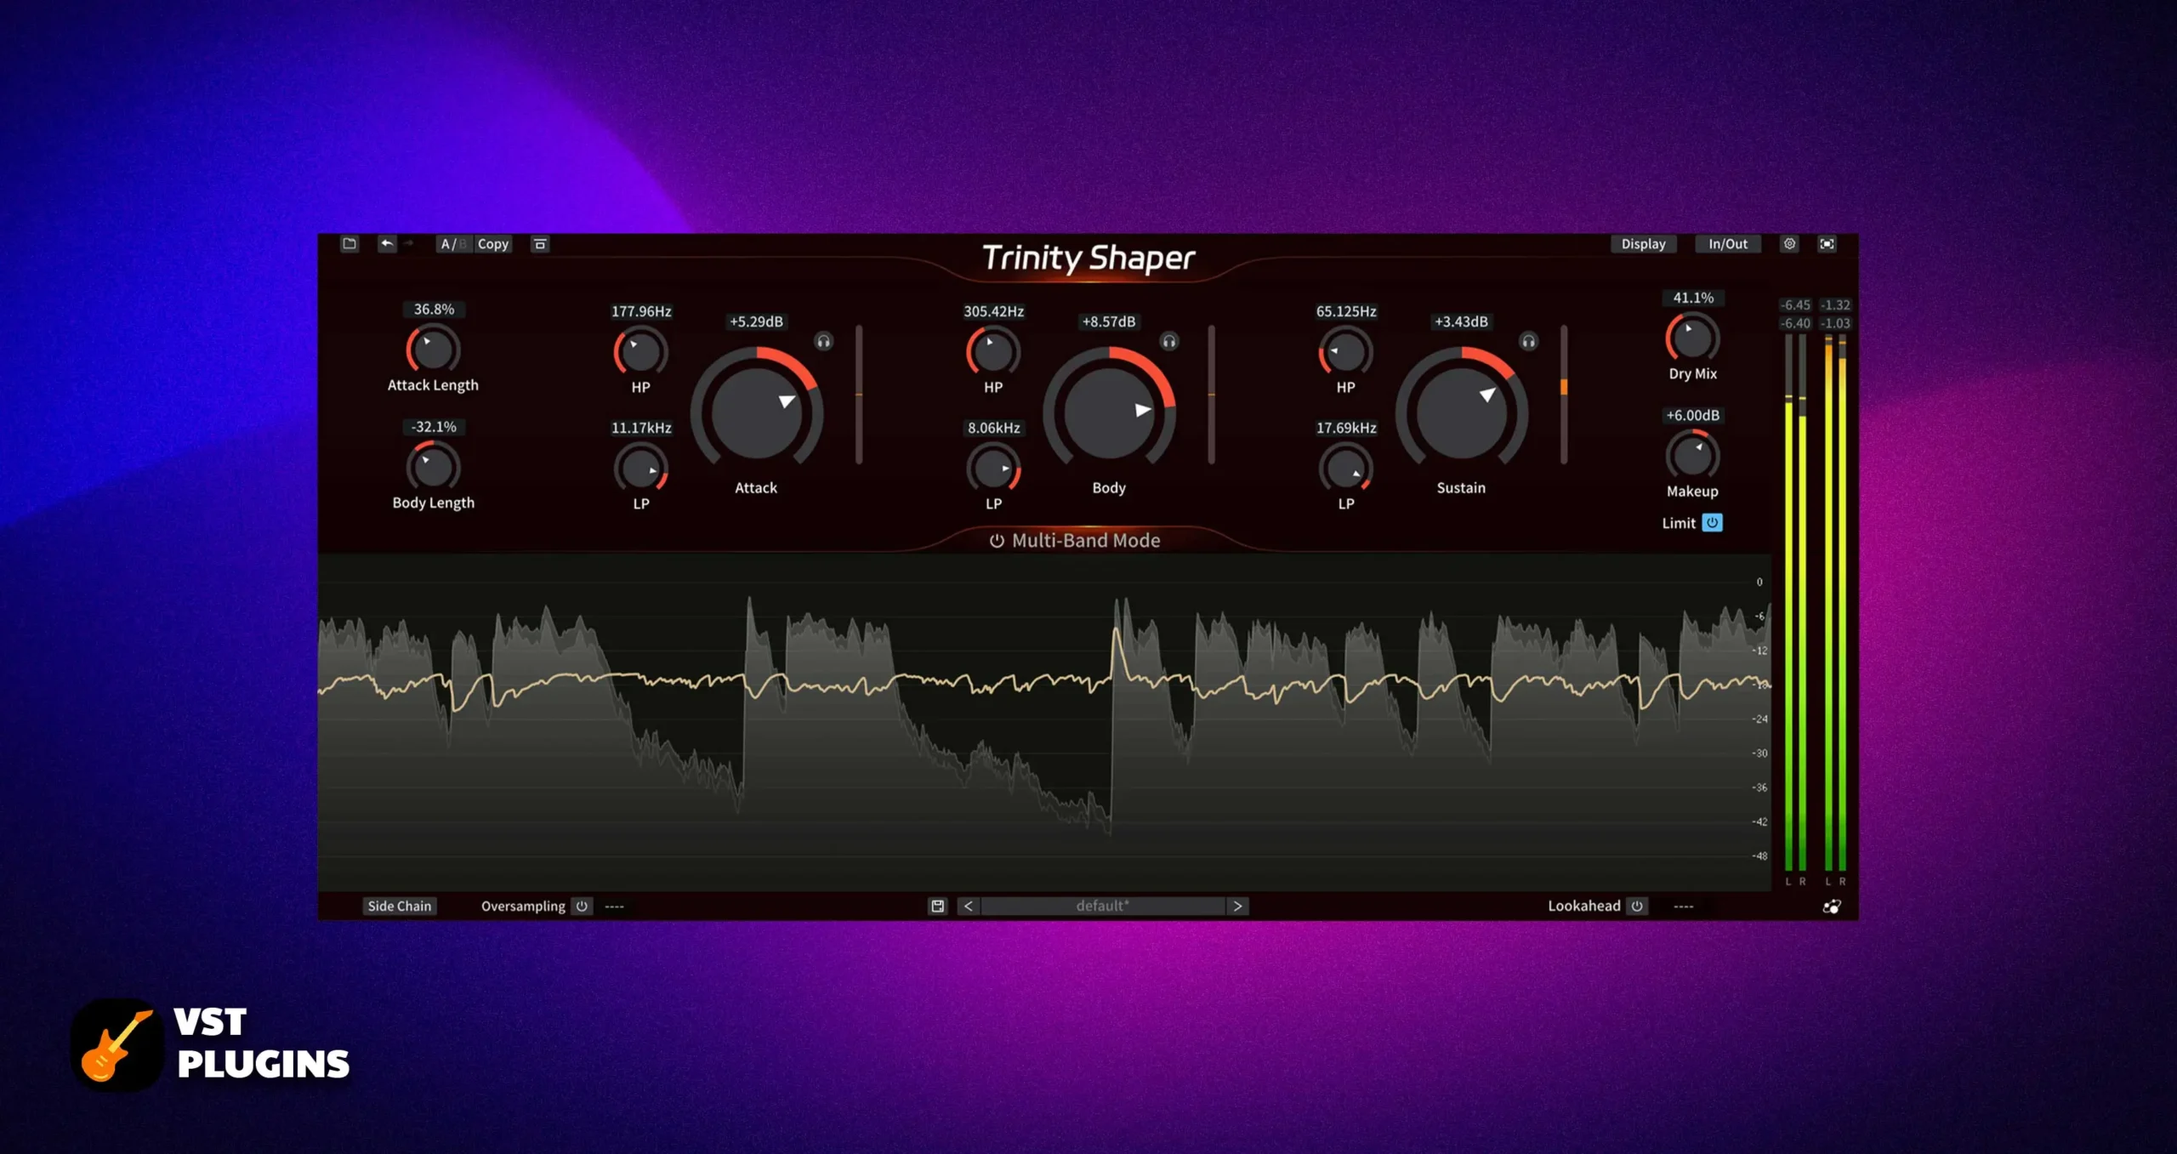Click the +3.43dB Sustain value
Screen dimensions: 2177x1154
coord(1461,321)
